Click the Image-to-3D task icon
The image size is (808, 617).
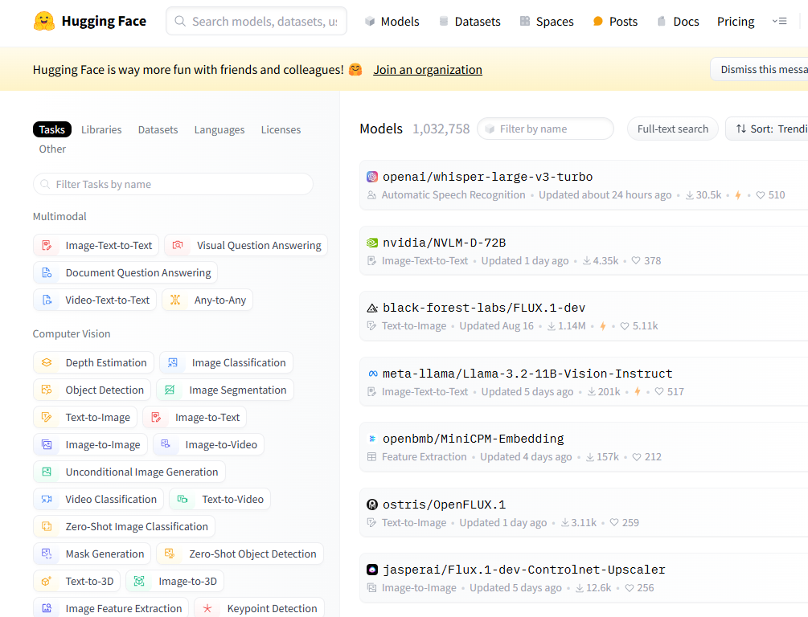[x=139, y=581]
